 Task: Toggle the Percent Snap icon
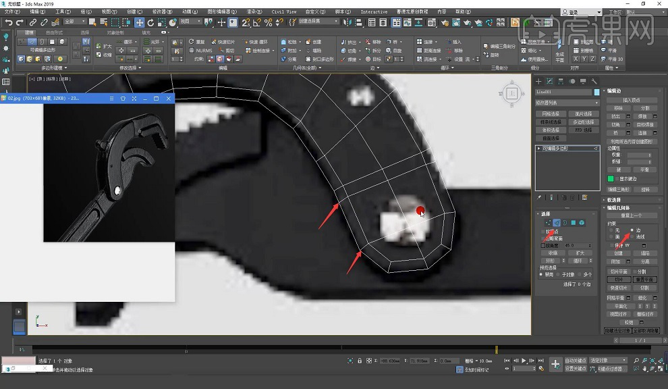[268, 22]
